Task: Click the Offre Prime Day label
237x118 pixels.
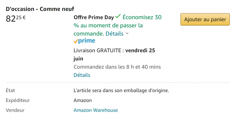Action: 94,17
